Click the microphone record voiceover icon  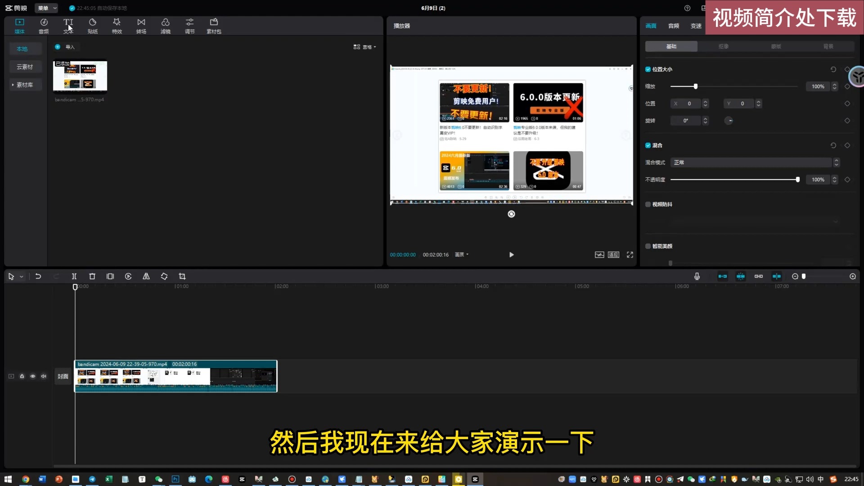(697, 276)
